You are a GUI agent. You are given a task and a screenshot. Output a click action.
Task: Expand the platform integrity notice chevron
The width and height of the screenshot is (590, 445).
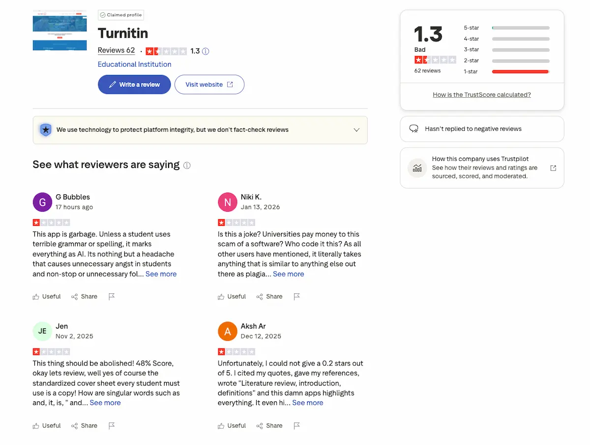356,130
